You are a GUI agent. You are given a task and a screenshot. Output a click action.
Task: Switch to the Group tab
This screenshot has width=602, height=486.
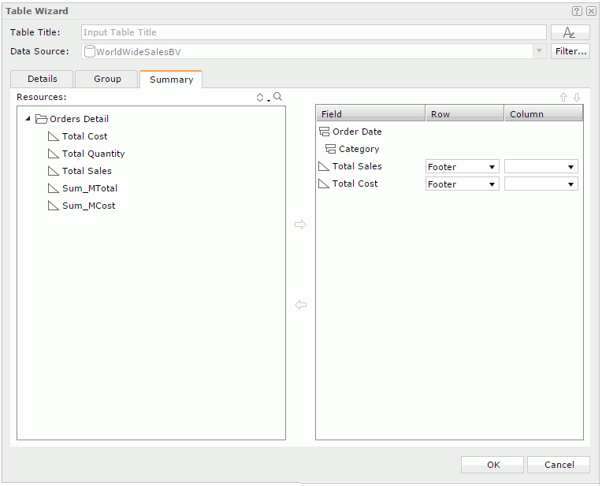(x=107, y=79)
